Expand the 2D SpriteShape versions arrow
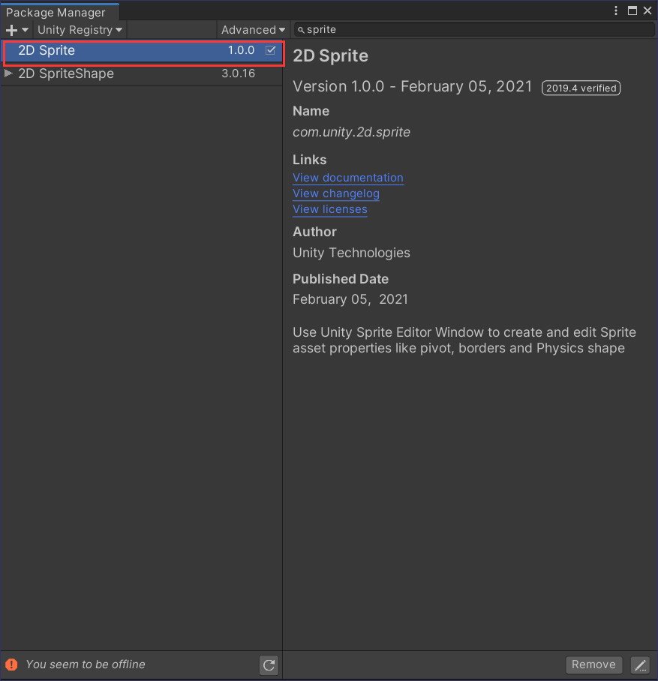658x681 pixels. click(8, 73)
